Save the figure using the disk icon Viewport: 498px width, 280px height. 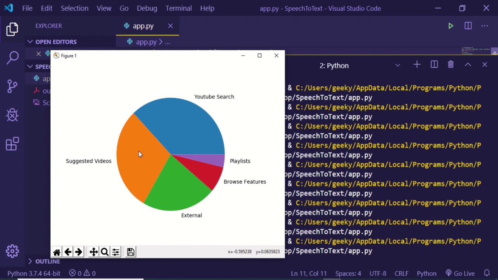point(131,252)
